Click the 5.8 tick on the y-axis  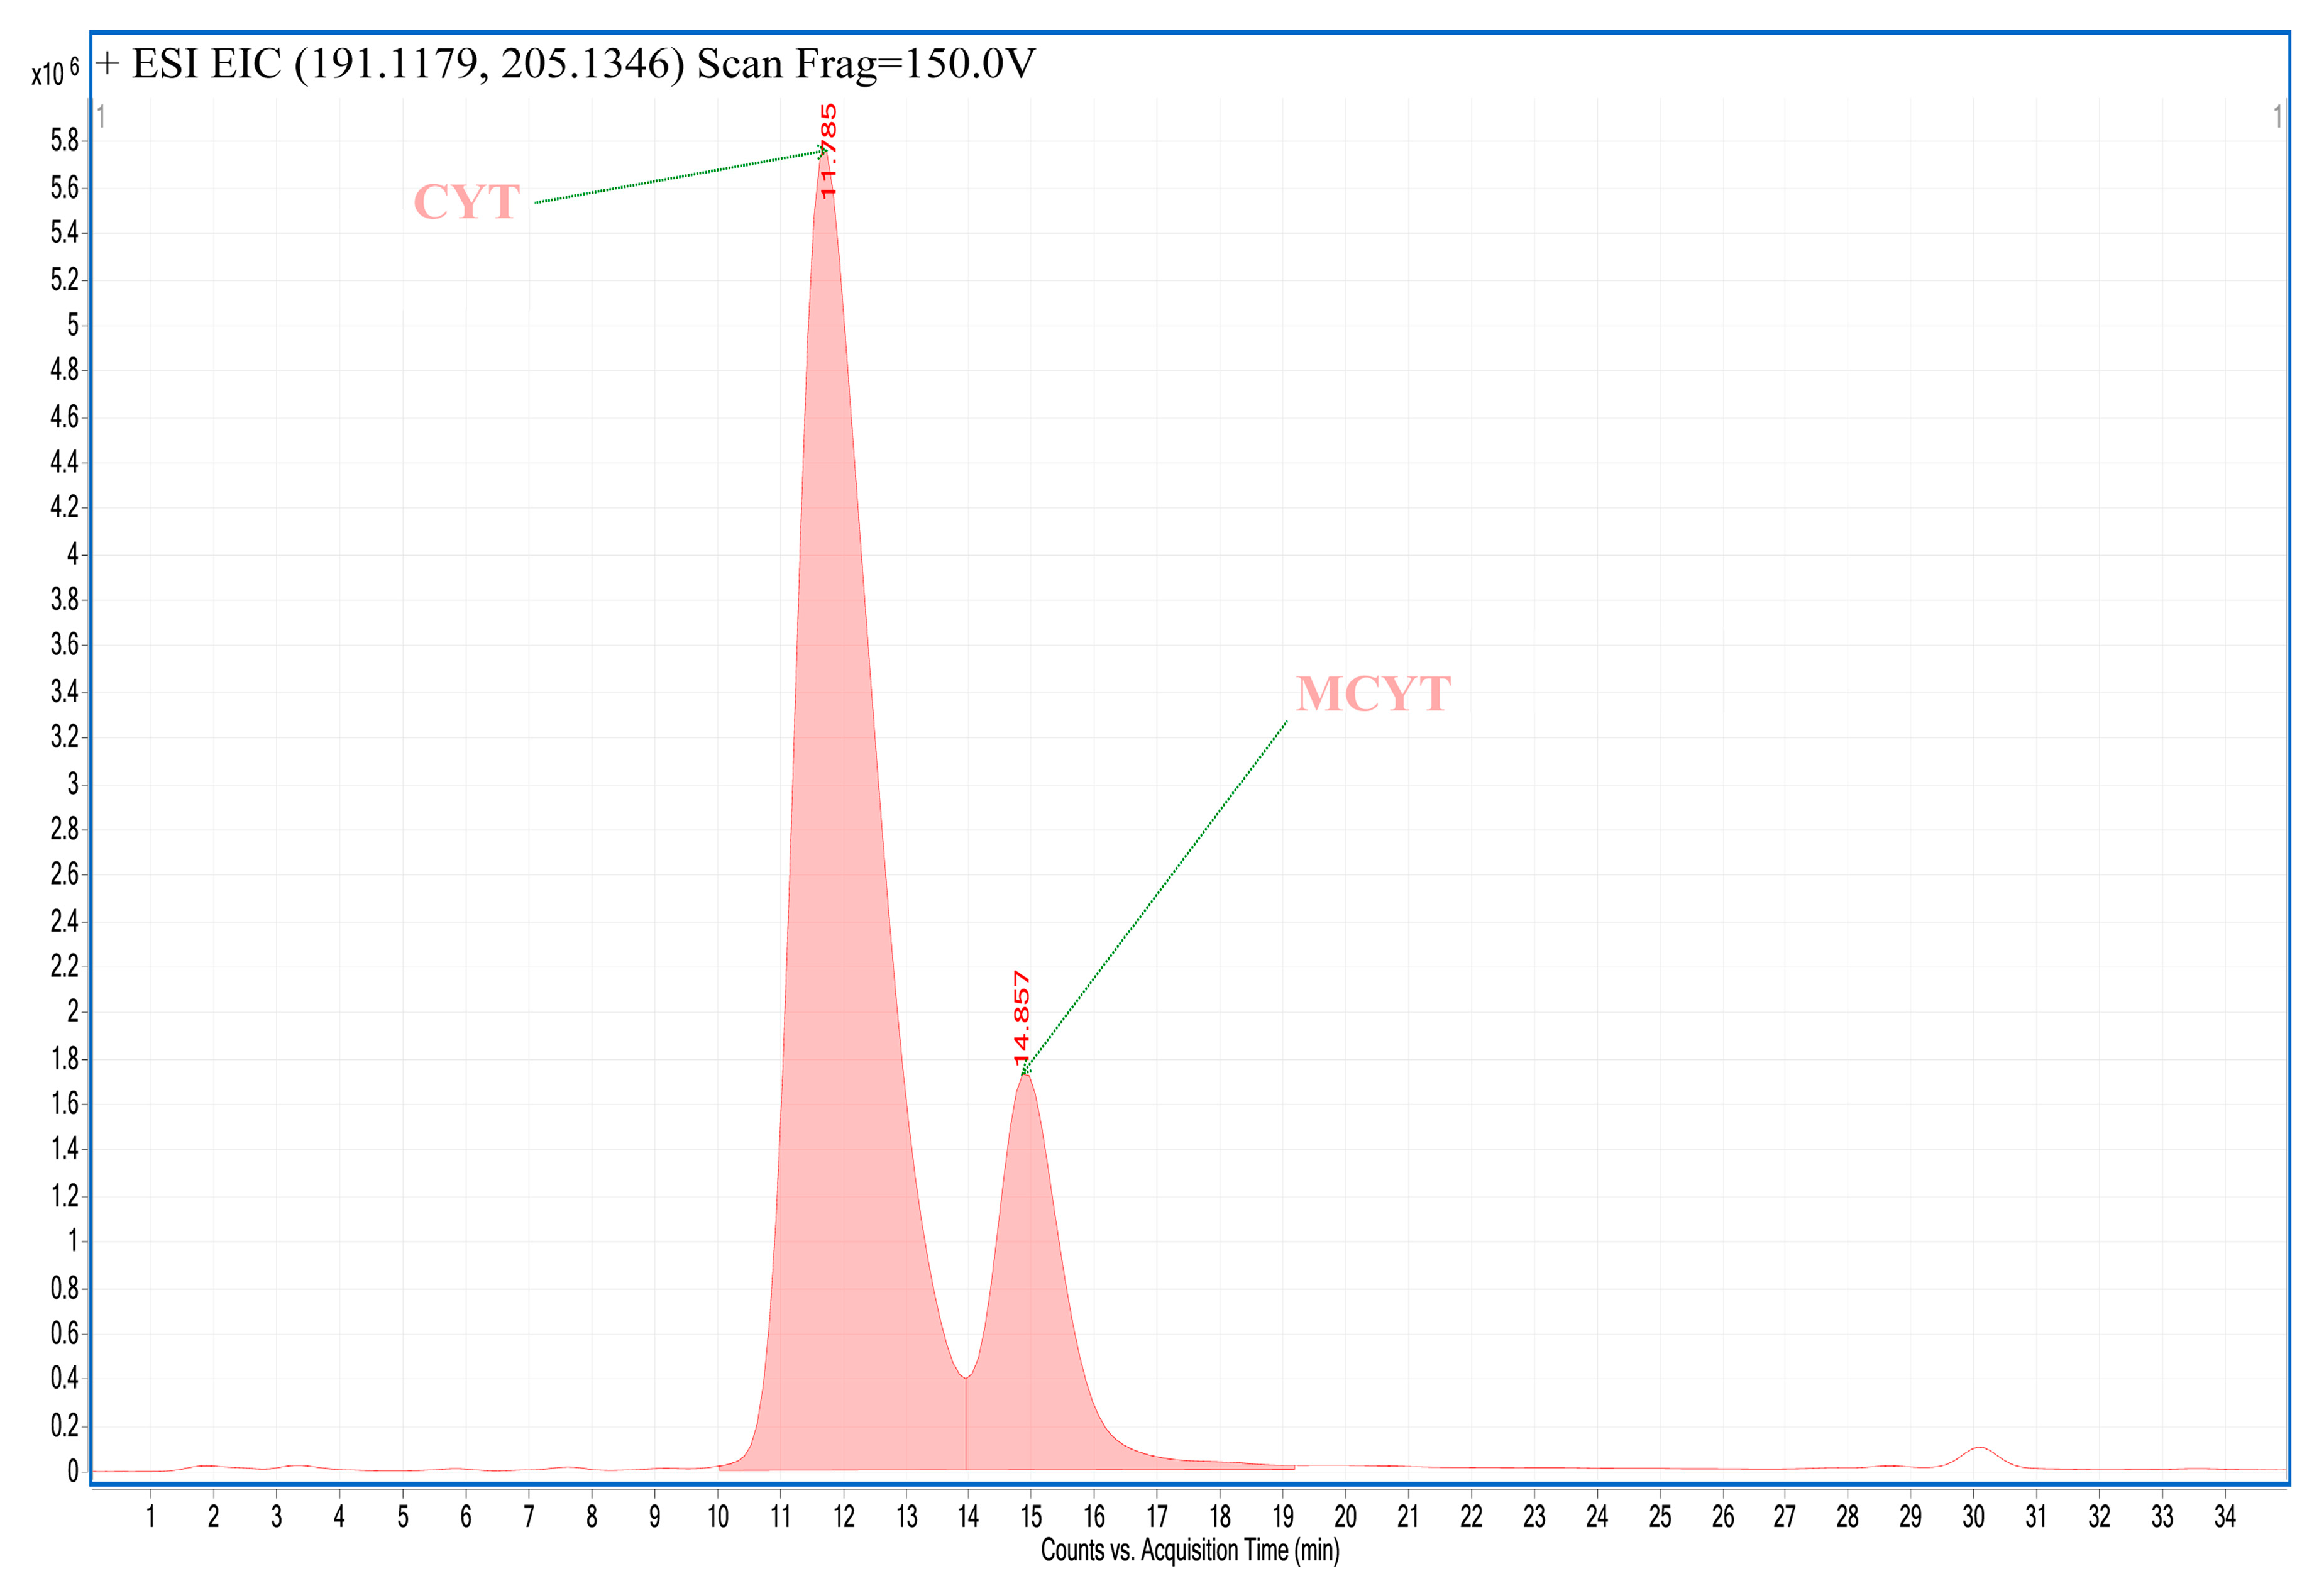point(64,141)
